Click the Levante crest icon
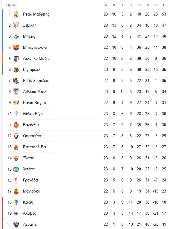The width and height of the screenshot is (170, 229). pos(16,225)
